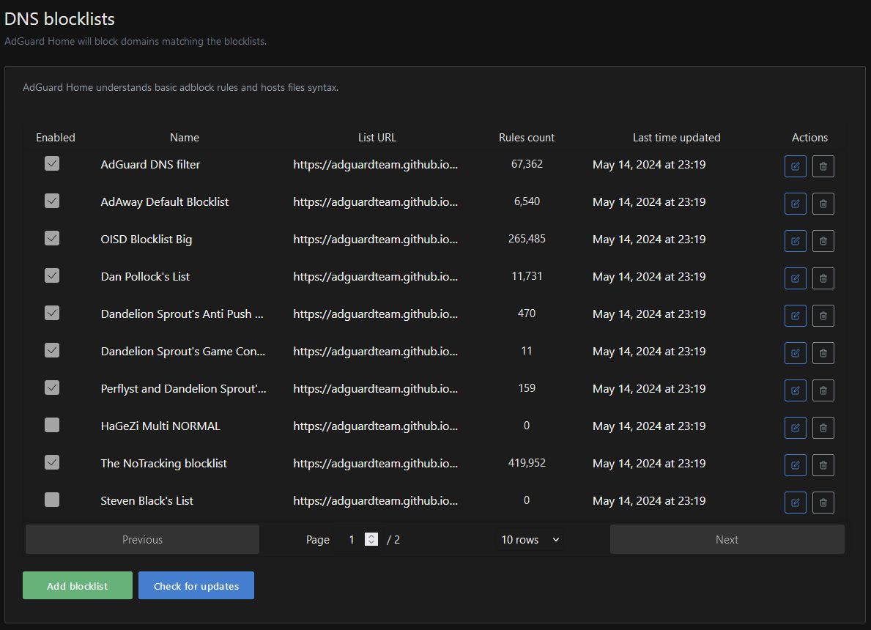871x630 pixels.
Task: Edit Dan Pollock's List
Action: coord(795,278)
